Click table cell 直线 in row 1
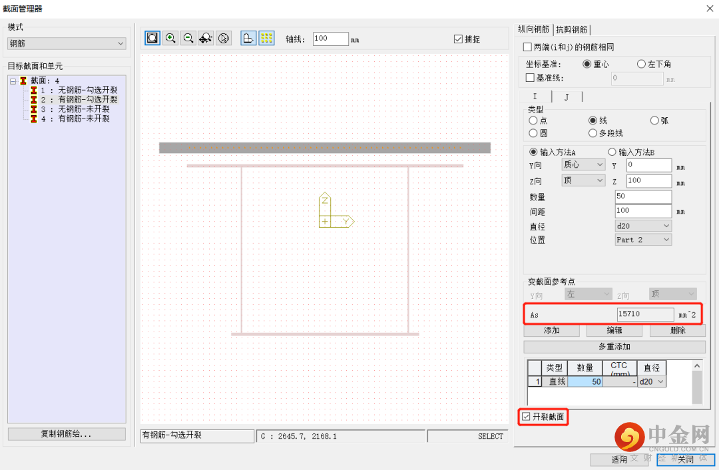 coord(555,381)
